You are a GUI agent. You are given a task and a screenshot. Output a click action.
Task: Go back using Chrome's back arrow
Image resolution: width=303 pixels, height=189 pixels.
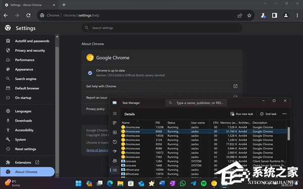click(x=6, y=16)
